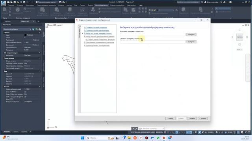Add a new drawing tab with plus

point(38,21)
